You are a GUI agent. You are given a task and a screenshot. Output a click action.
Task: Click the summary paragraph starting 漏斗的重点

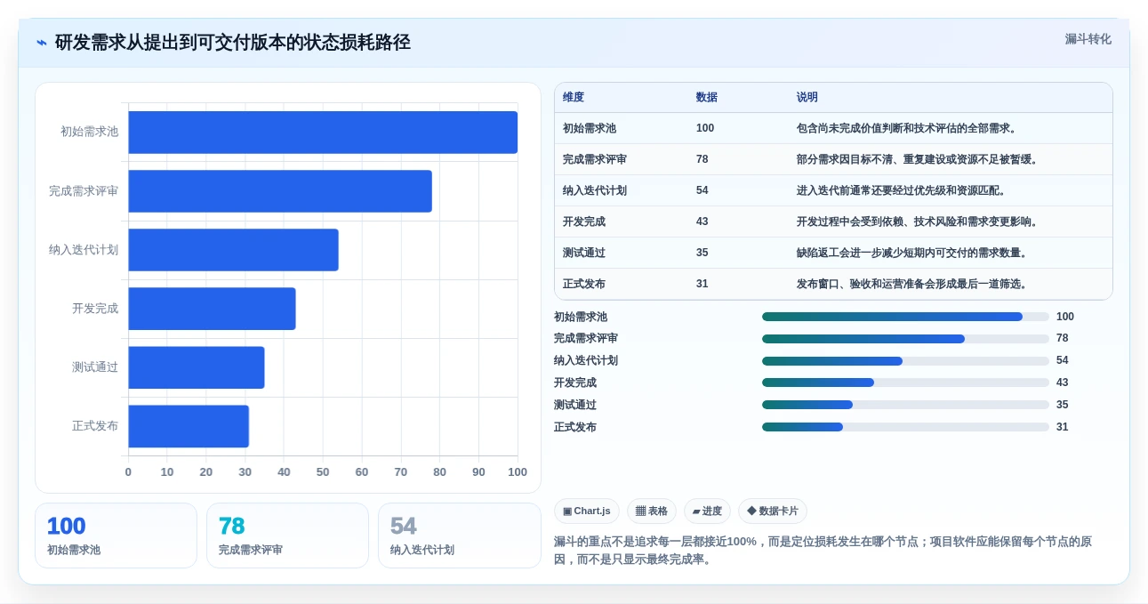(x=823, y=551)
